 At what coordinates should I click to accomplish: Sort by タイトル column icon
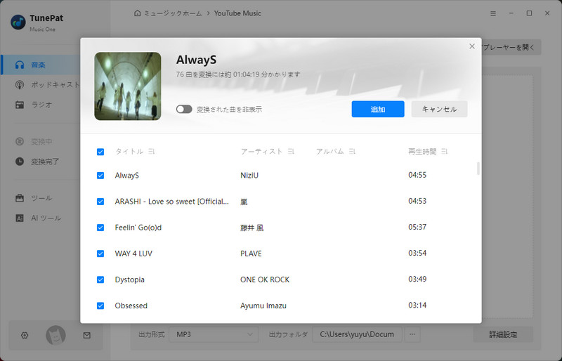click(x=151, y=152)
